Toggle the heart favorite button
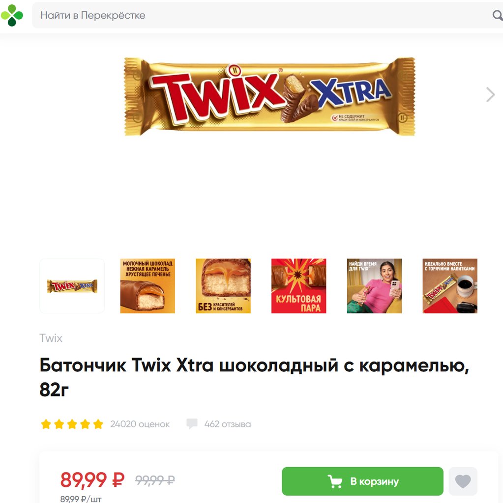 coord(463,481)
